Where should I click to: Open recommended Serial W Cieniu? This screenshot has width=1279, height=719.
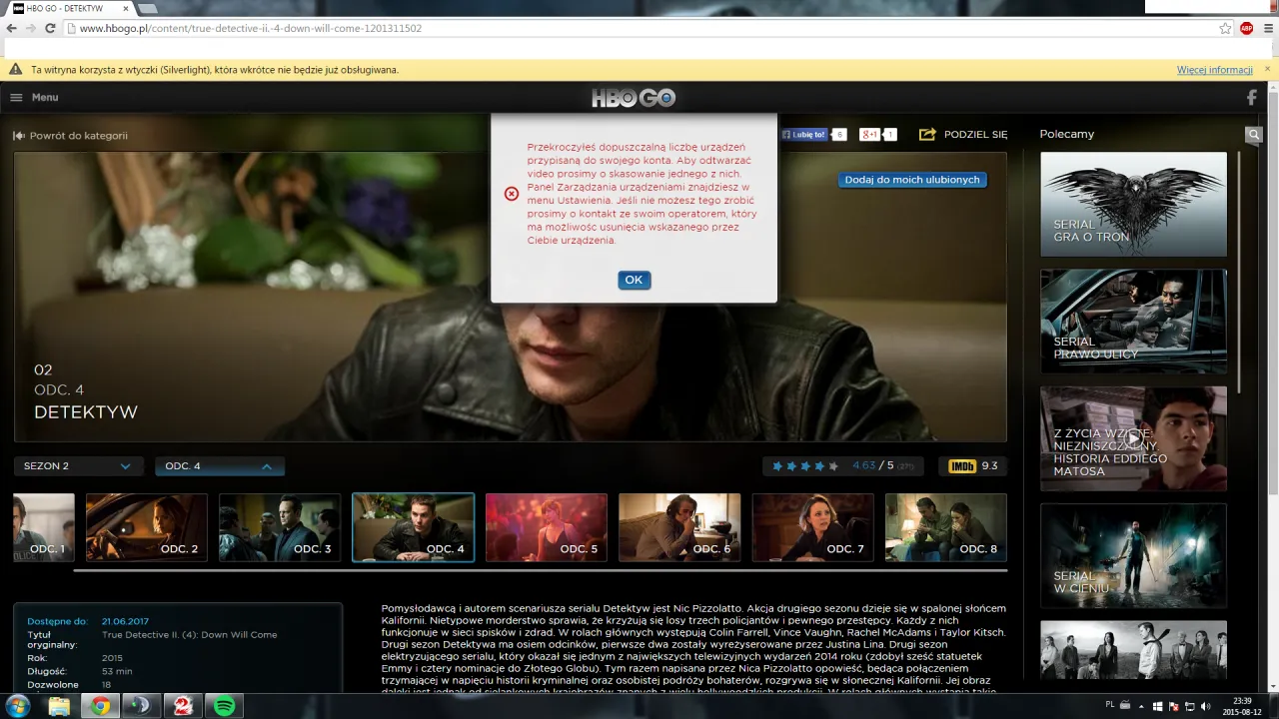1133,555
